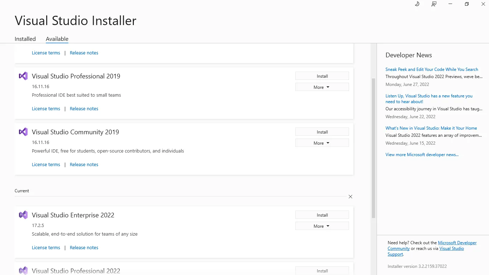
Task: Click the Visual Studio Professional 2019 logo
Action: [23, 76]
